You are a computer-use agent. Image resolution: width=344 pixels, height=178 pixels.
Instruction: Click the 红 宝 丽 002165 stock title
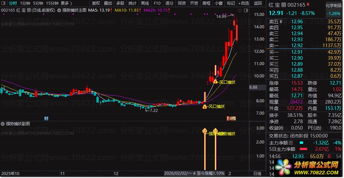pos(287,5)
